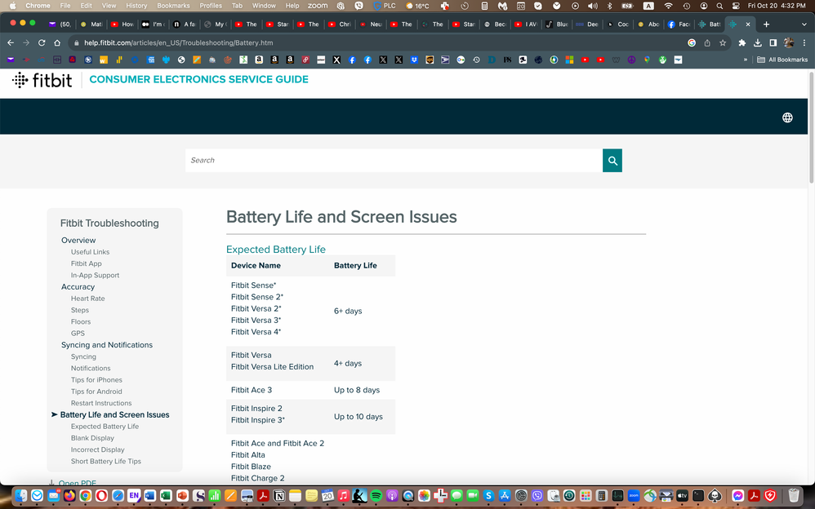Screen dimensions: 815x509
Task: Click the Fitbit logo
Action: [x=42, y=80]
